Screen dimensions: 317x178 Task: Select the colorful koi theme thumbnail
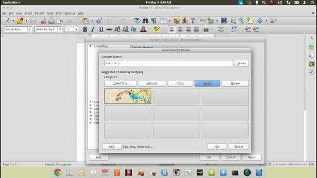pos(128,96)
